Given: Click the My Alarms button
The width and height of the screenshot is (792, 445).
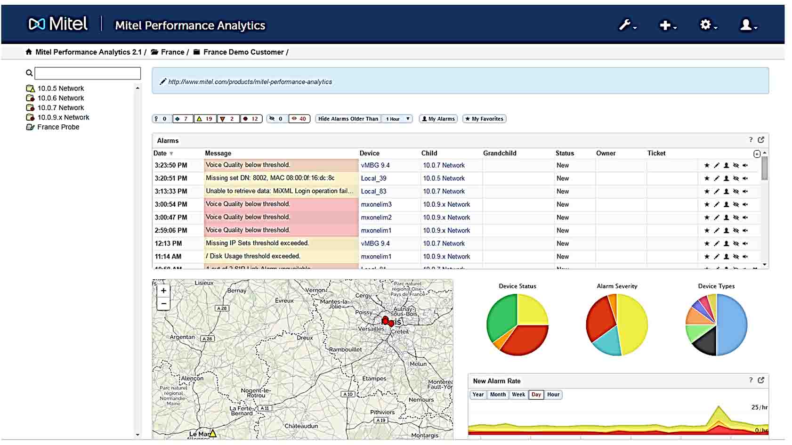Looking at the screenshot, I should click(x=438, y=119).
